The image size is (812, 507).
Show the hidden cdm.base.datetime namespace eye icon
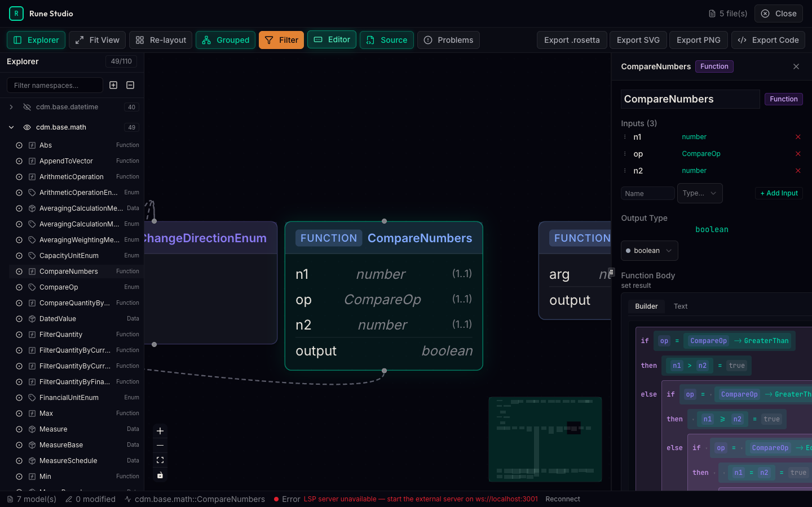click(x=27, y=106)
